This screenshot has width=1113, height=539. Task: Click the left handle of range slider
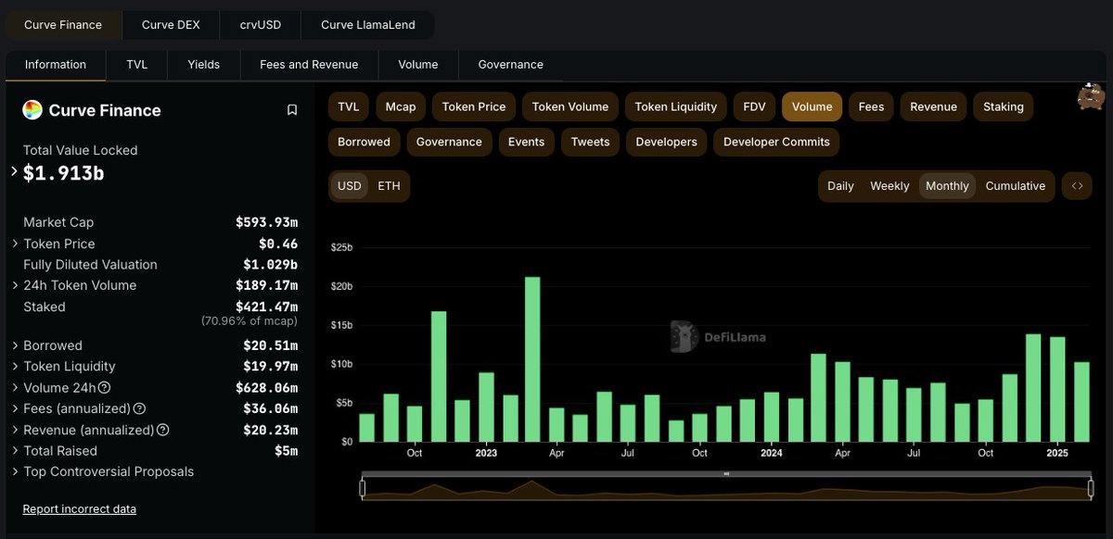point(363,488)
